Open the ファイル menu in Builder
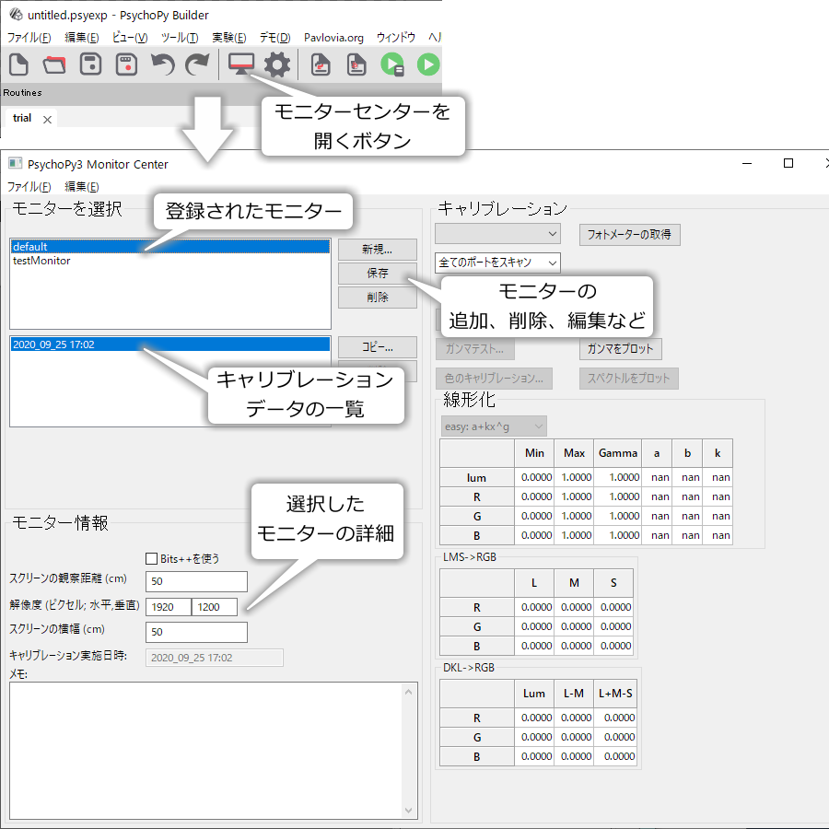Image resolution: width=829 pixels, height=829 pixels. click(29, 38)
